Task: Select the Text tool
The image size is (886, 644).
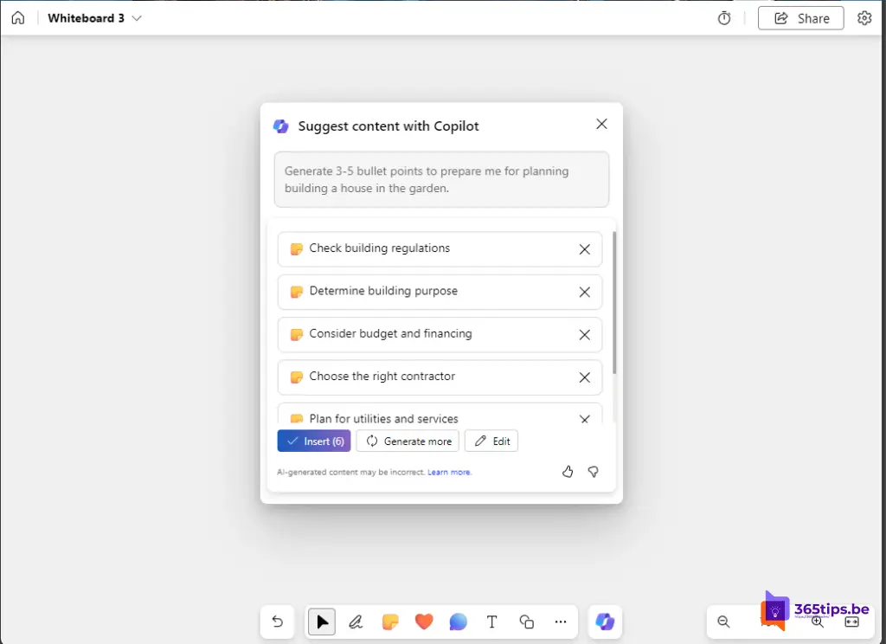Action: coord(492,621)
